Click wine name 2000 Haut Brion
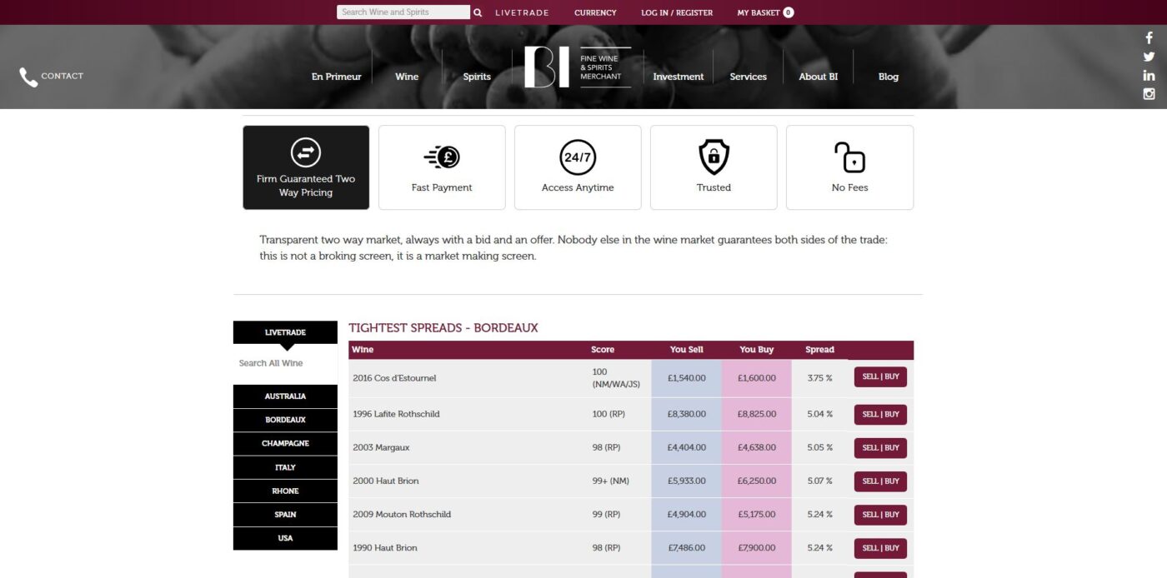The width and height of the screenshot is (1167, 578). (x=386, y=481)
